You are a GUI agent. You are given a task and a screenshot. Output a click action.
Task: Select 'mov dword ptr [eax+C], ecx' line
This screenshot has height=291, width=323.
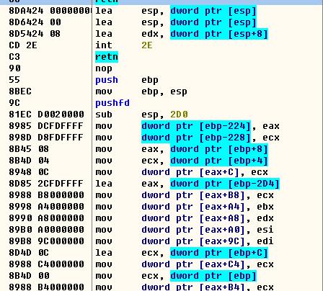point(161,172)
